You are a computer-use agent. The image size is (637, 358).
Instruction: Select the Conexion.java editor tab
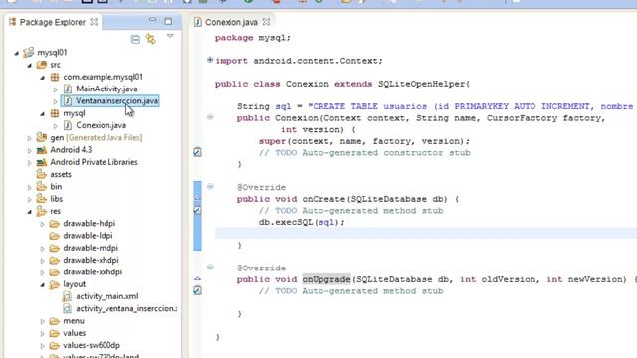click(x=231, y=22)
